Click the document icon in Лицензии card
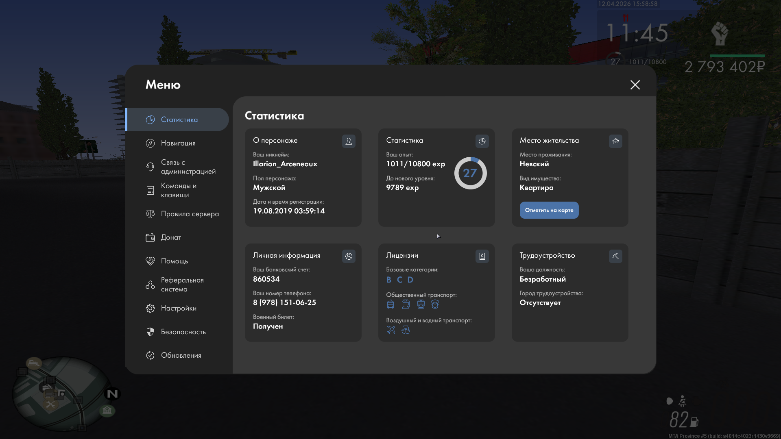Image resolution: width=781 pixels, height=439 pixels. 482,256
